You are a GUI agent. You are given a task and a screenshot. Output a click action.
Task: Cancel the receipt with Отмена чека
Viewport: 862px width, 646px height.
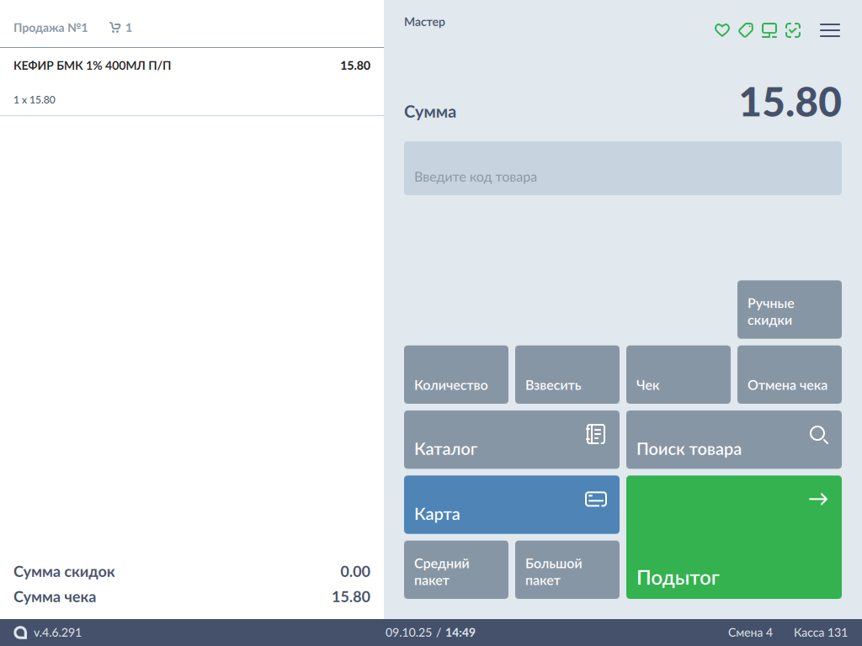point(790,375)
